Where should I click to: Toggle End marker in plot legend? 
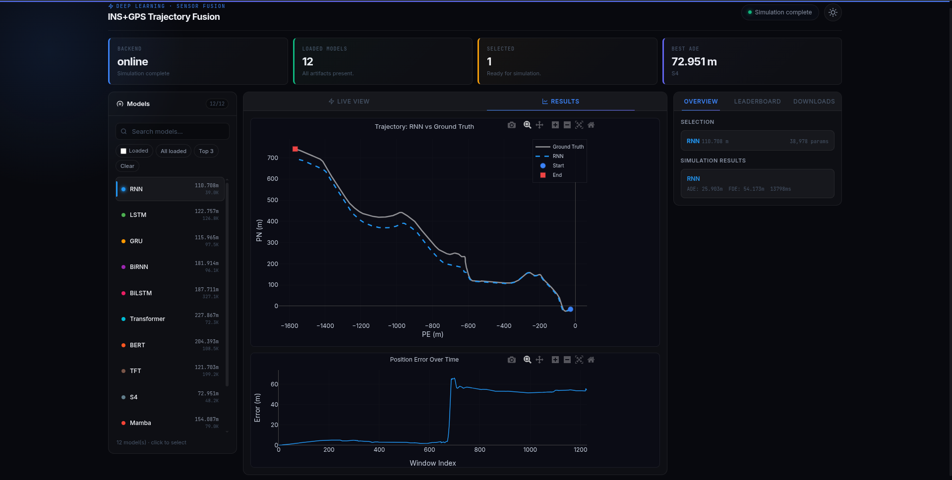560,175
